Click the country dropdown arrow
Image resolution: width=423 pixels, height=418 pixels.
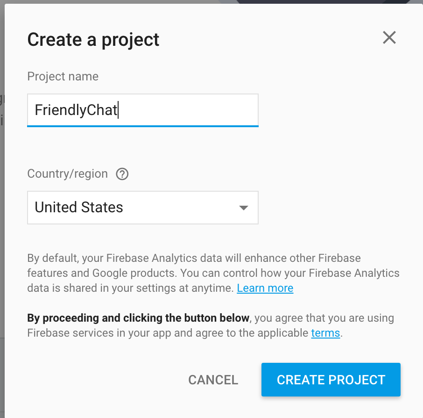tap(243, 208)
